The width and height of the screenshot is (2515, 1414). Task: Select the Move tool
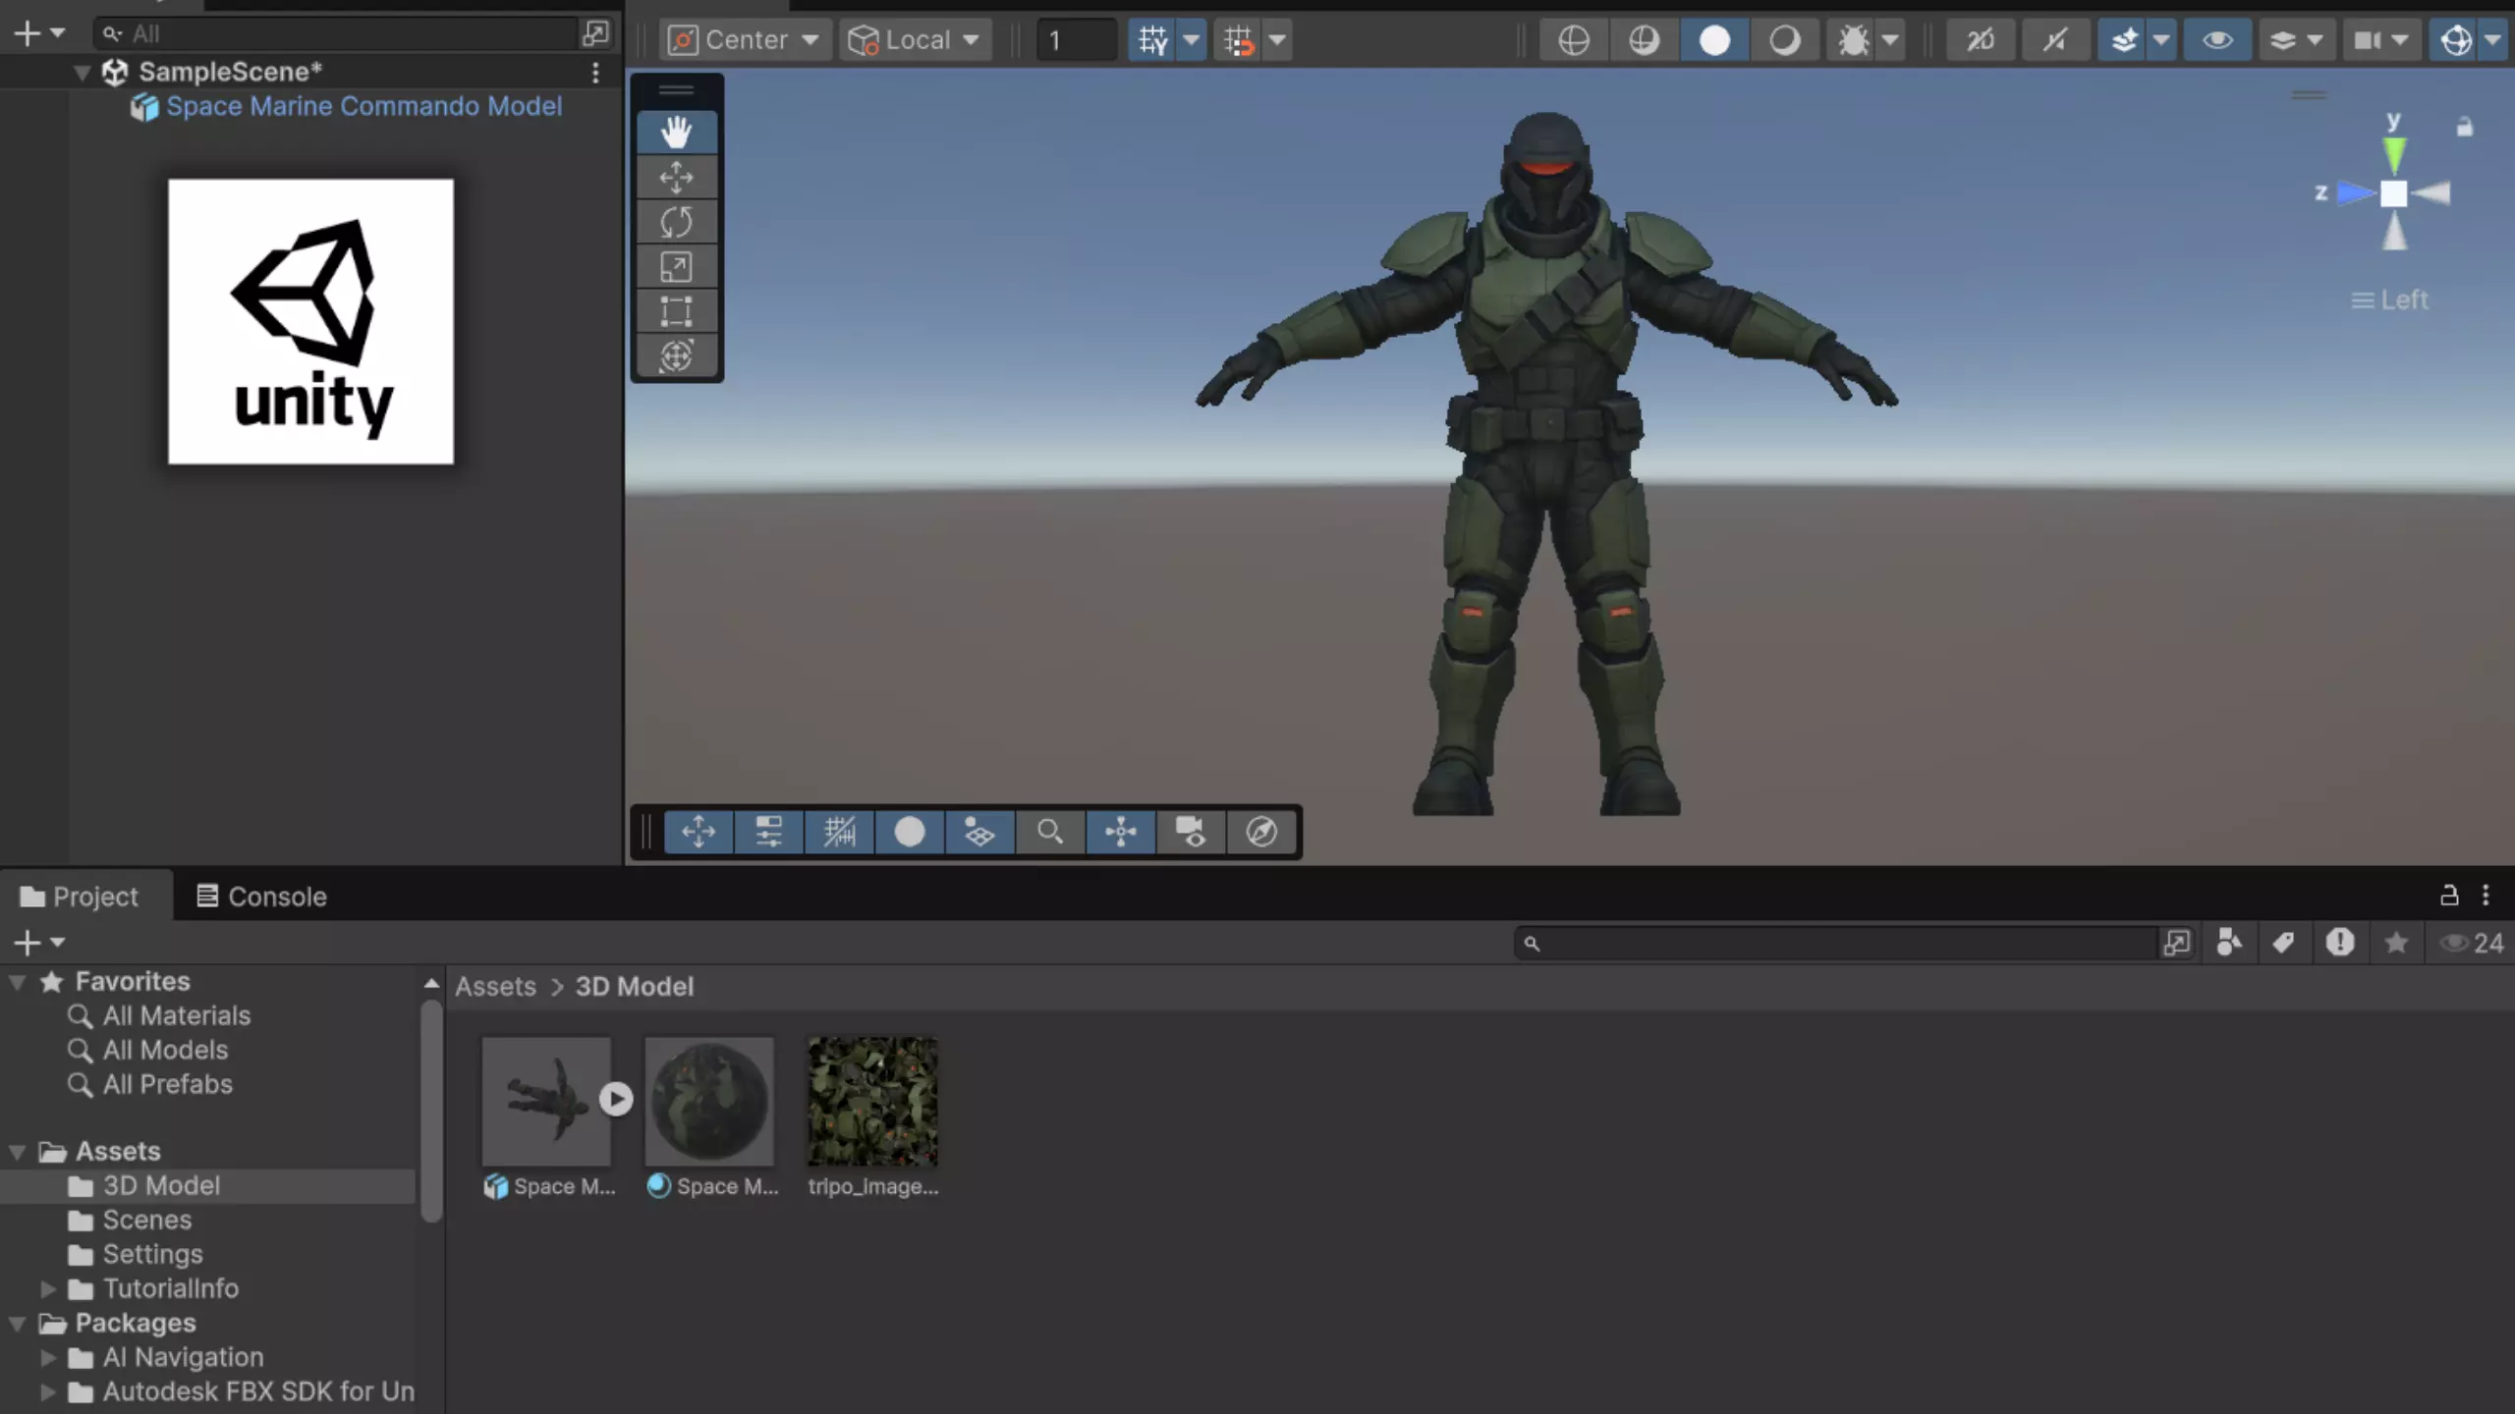pos(676,177)
